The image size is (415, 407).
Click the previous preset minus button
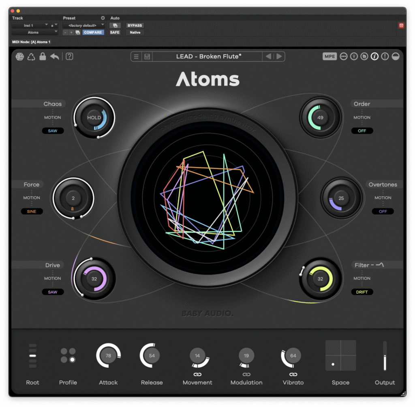pos(65,32)
